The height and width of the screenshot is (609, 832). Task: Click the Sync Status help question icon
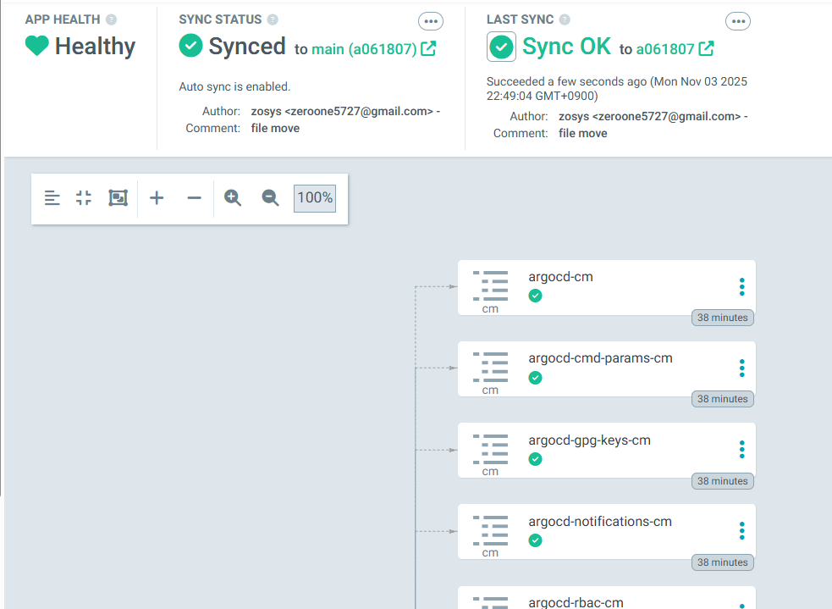[273, 19]
